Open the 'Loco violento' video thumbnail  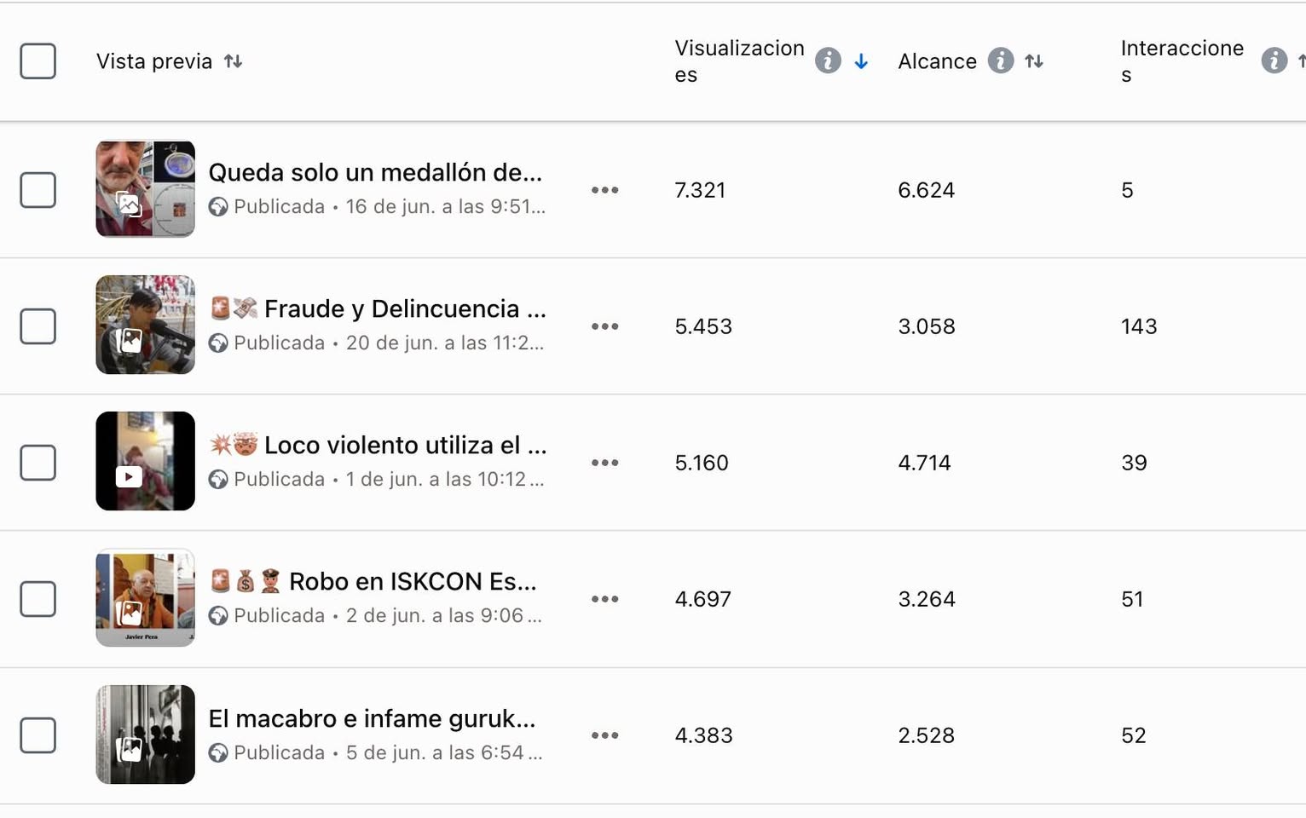[145, 461]
